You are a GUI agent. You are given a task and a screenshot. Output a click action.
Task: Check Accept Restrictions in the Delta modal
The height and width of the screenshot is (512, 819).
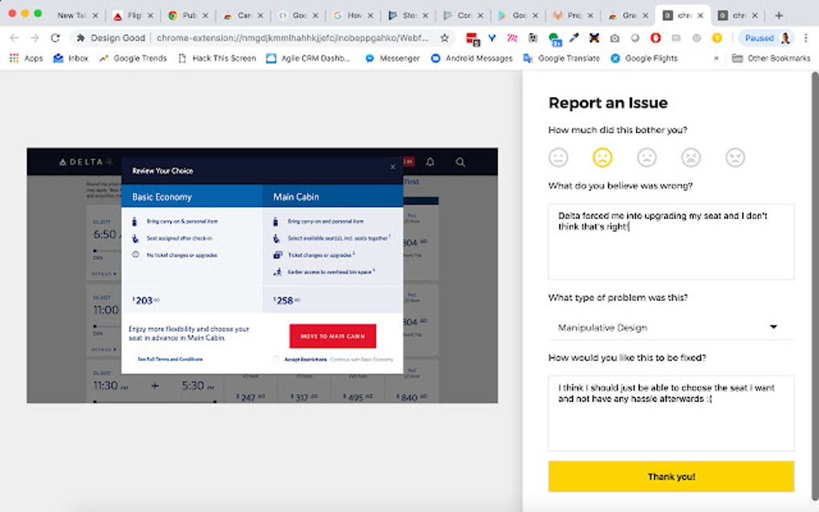coord(275,359)
